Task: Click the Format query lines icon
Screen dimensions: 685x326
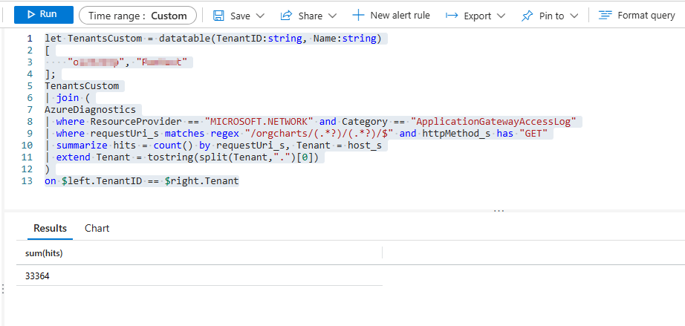Action: [605, 16]
